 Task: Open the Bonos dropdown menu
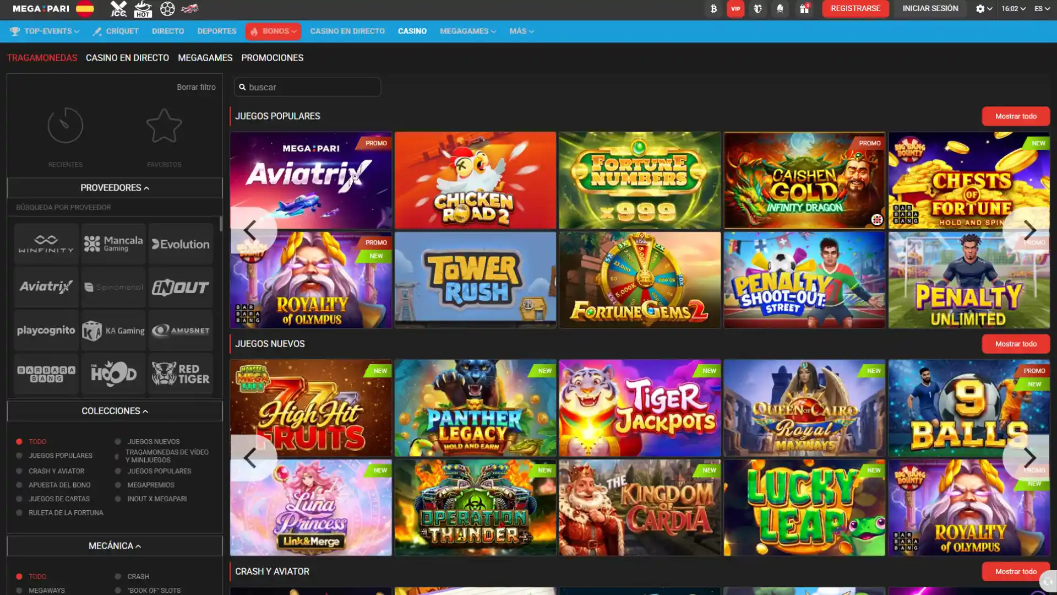coord(273,31)
